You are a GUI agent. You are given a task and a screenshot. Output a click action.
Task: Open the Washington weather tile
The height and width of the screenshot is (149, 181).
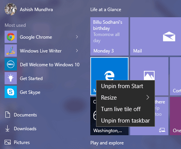(109, 116)
